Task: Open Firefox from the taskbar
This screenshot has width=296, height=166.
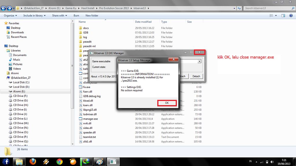Action: [x=33, y=161]
